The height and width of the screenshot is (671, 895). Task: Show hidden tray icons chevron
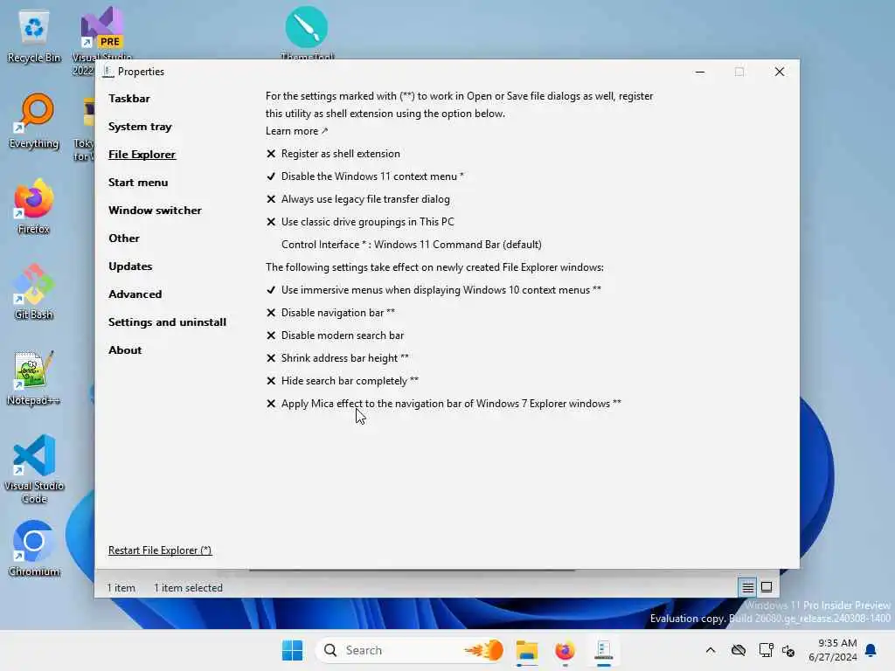point(711,650)
